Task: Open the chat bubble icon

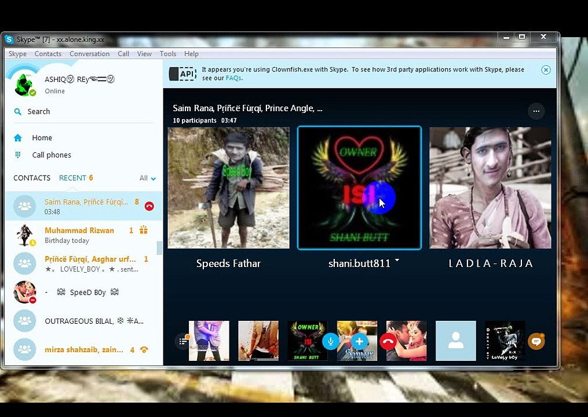Action: click(536, 341)
